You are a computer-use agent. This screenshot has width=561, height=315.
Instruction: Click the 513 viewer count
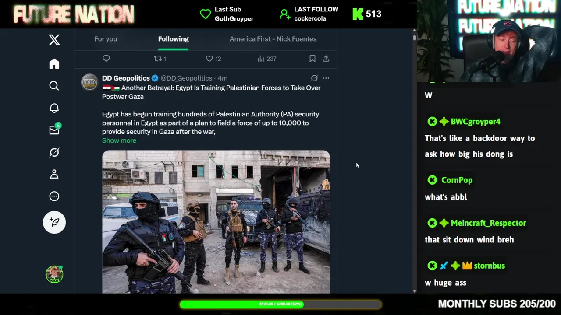373,14
